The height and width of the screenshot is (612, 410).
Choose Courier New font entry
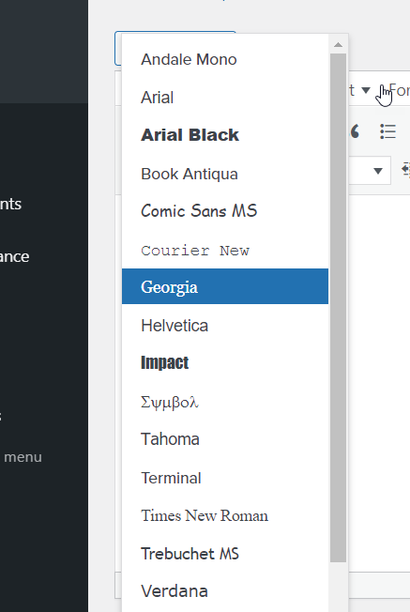click(x=225, y=250)
